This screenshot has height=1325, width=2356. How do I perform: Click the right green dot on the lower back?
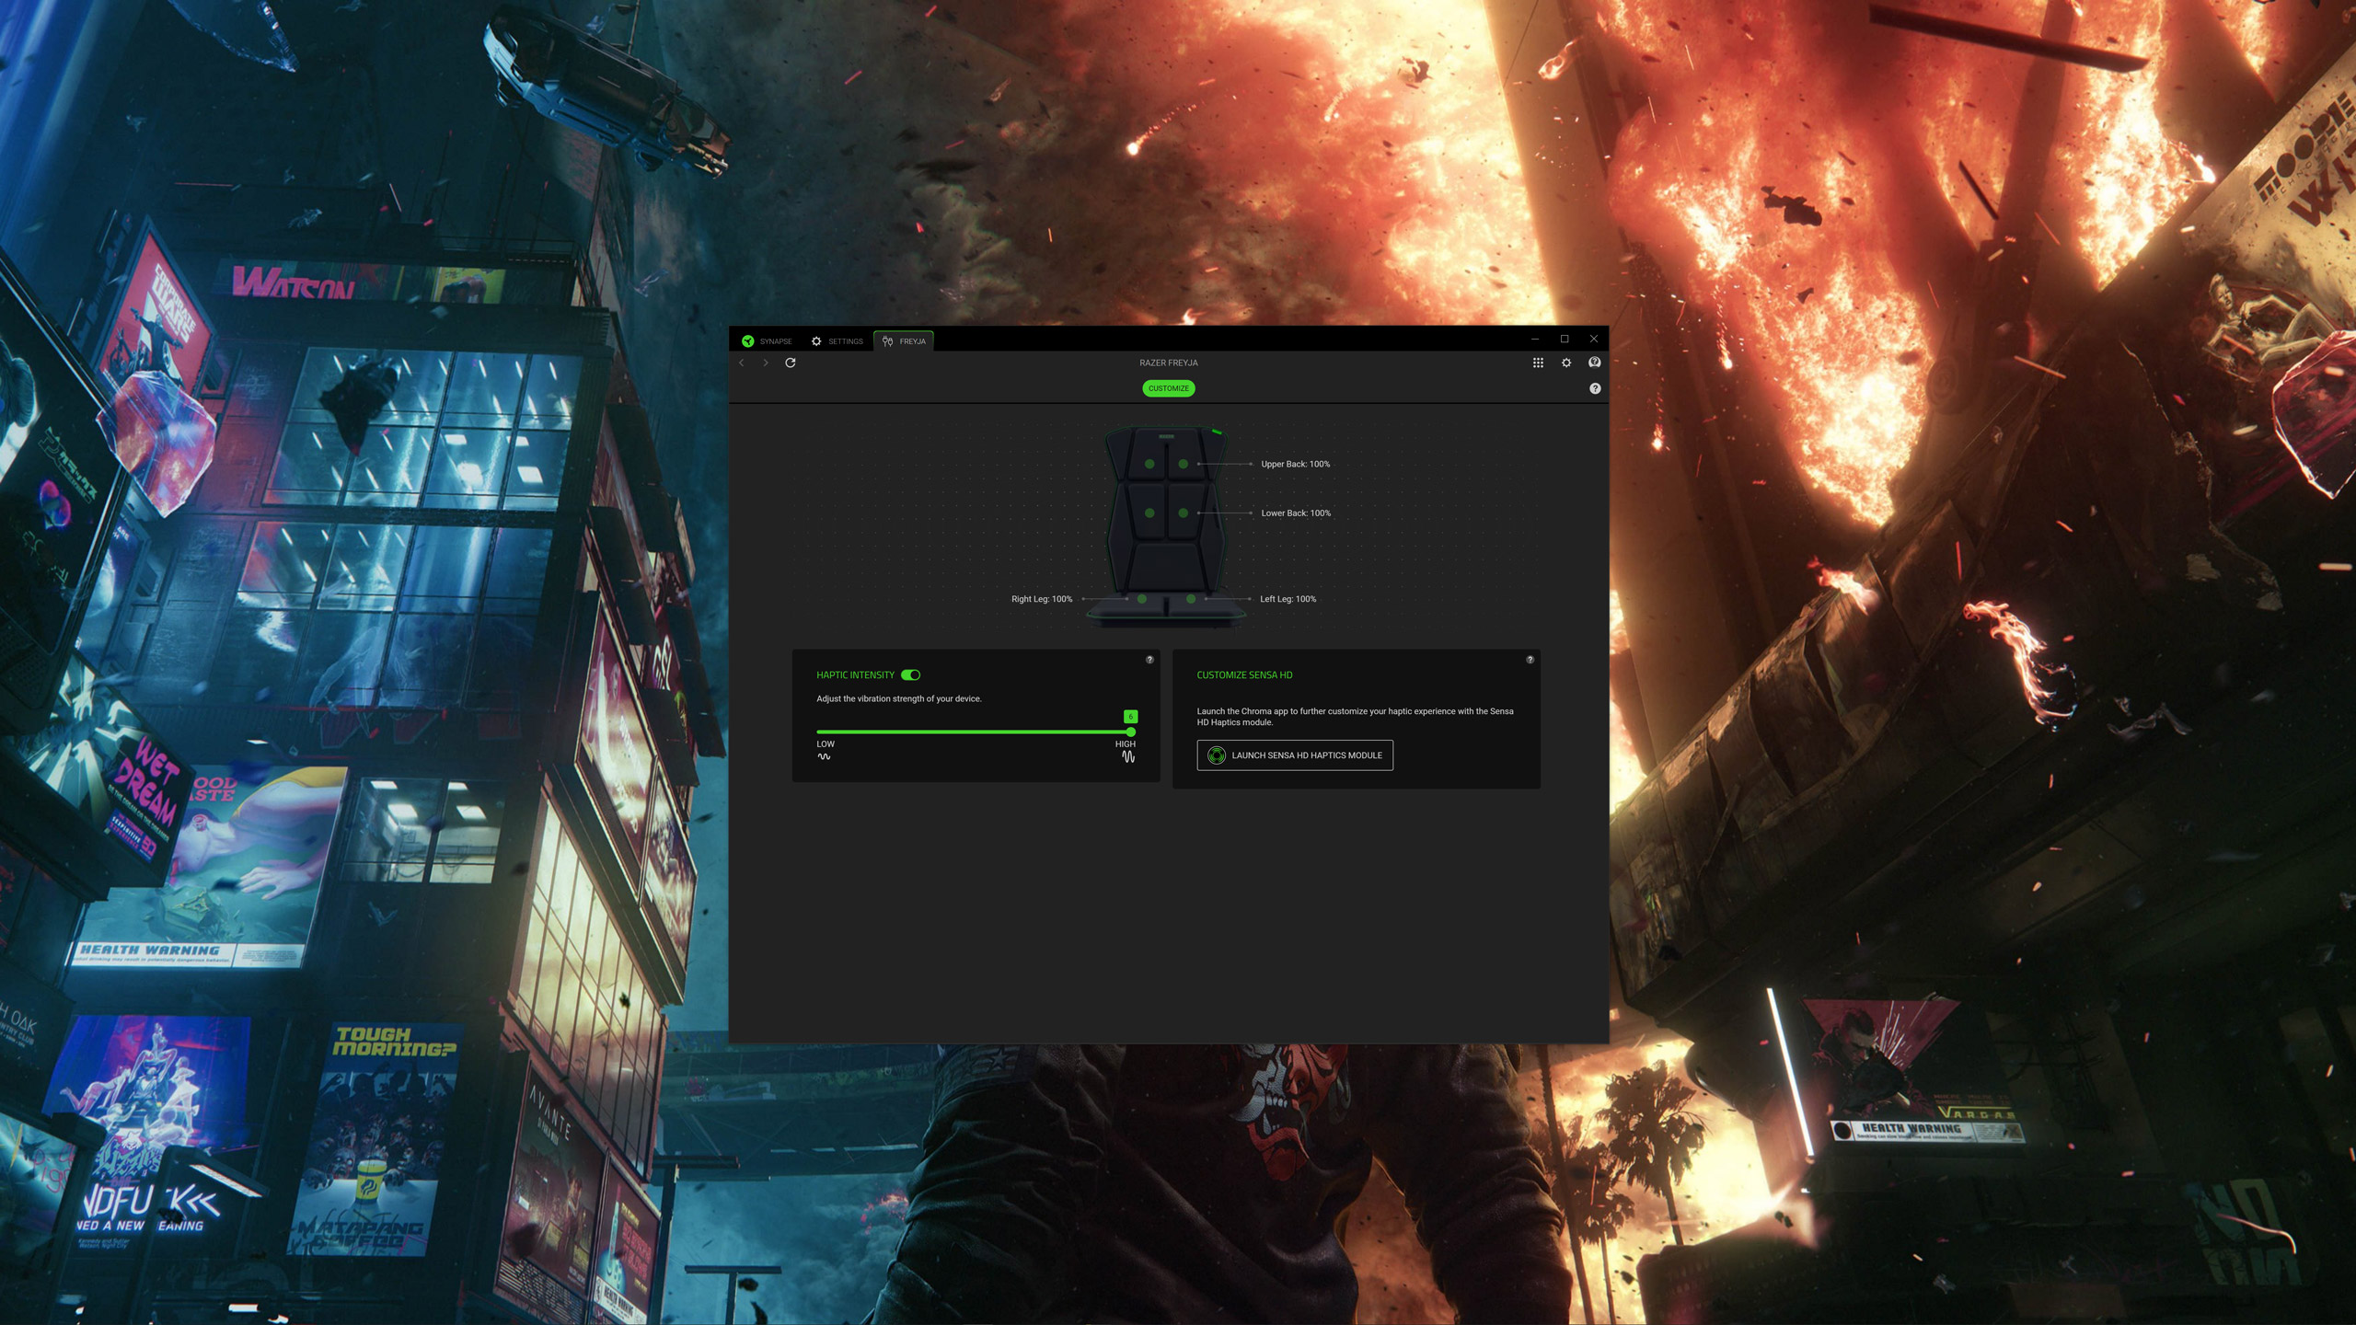pos(1184,513)
